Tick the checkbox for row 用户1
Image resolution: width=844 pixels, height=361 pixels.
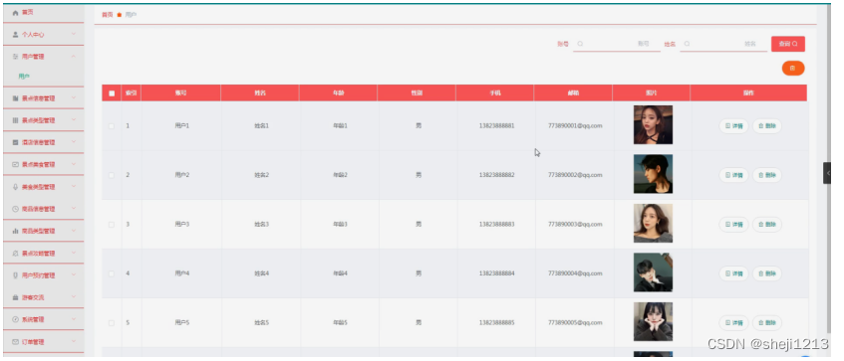tap(112, 125)
